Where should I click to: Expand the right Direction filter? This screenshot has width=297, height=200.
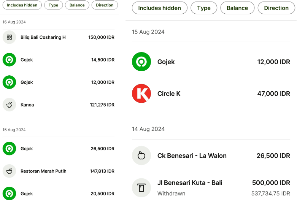276,8
